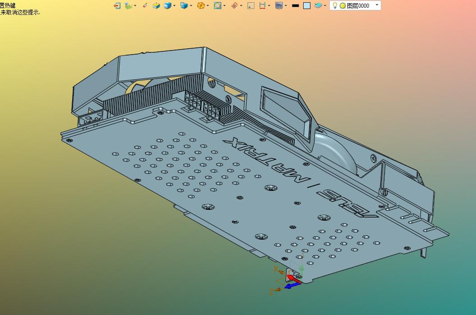Click the zoom window frame icon
The image size is (476, 315).
(x=217, y=5)
